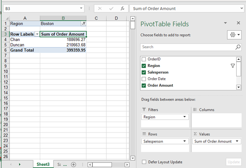Add a new sheet with the plus icon
246x168 pixels.
(x=73, y=165)
